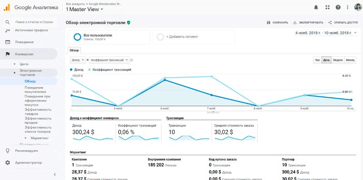Select Обзор under Электронная торговля
The height and width of the screenshot is (180, 363).
click(x=30, y=81)
